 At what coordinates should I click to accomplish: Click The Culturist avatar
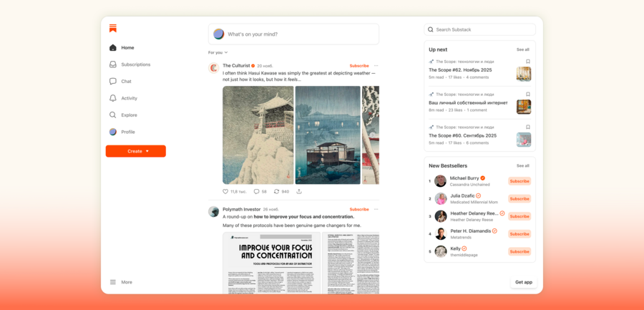[213, 68]
